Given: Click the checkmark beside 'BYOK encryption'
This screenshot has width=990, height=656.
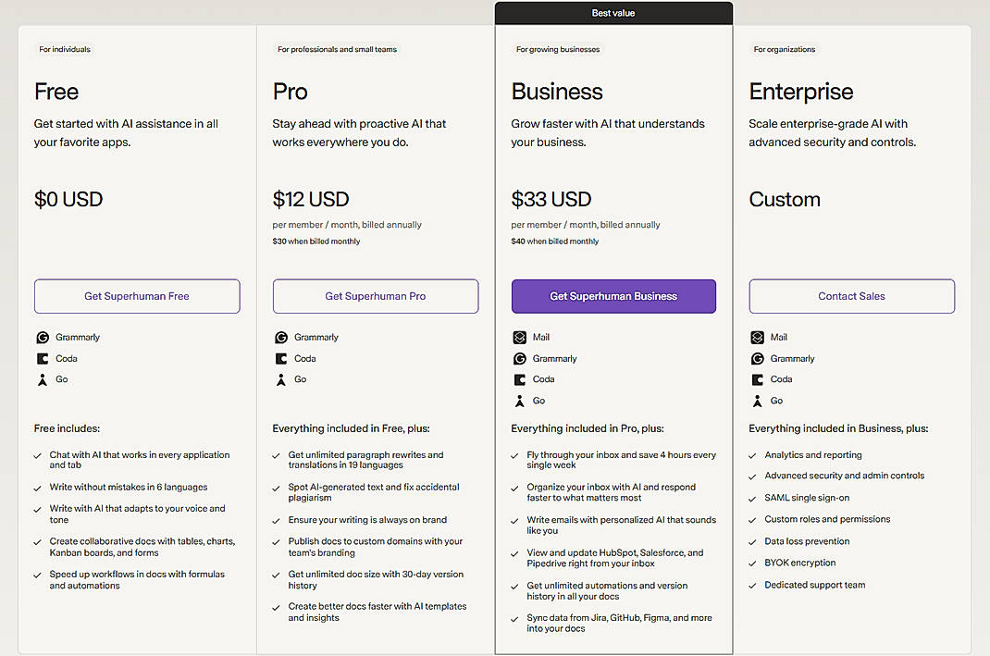Looking at the screenshot, I should point(752,563).
